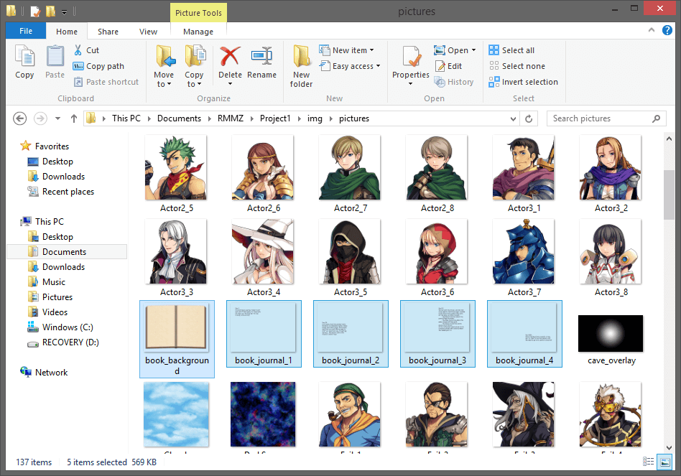Select the Cut icon
This screenshot has width=681, height=476.
[78, 50]
